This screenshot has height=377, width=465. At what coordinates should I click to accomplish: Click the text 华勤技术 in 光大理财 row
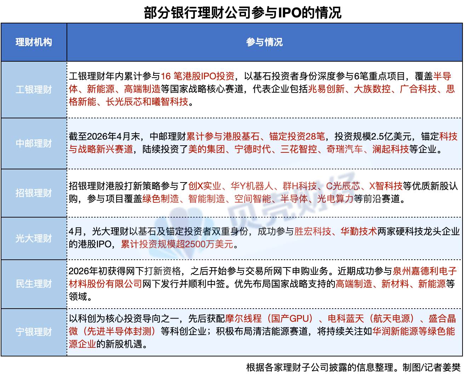pos(359,231)
